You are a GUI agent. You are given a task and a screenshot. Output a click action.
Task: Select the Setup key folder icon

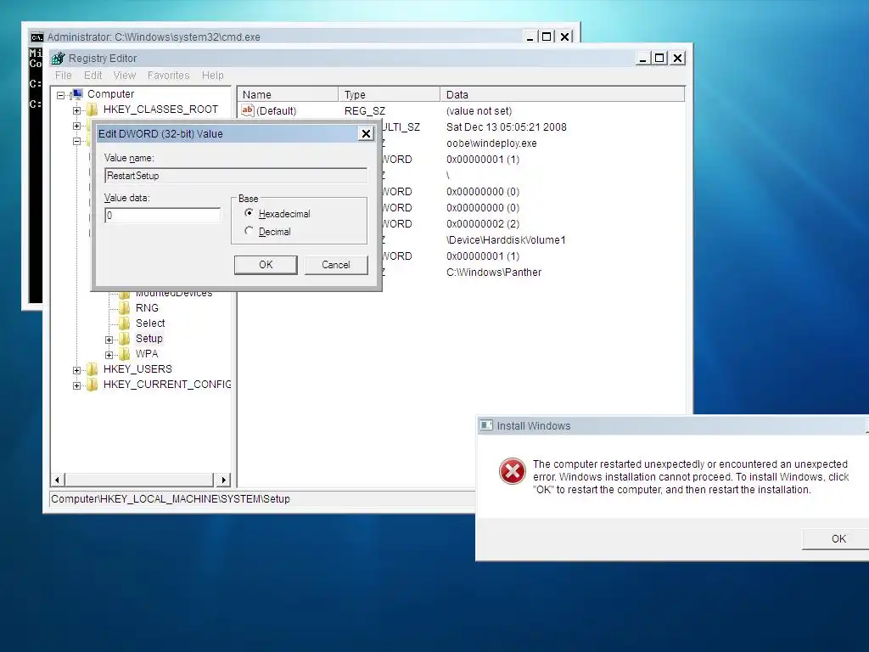tap(125, 338)
